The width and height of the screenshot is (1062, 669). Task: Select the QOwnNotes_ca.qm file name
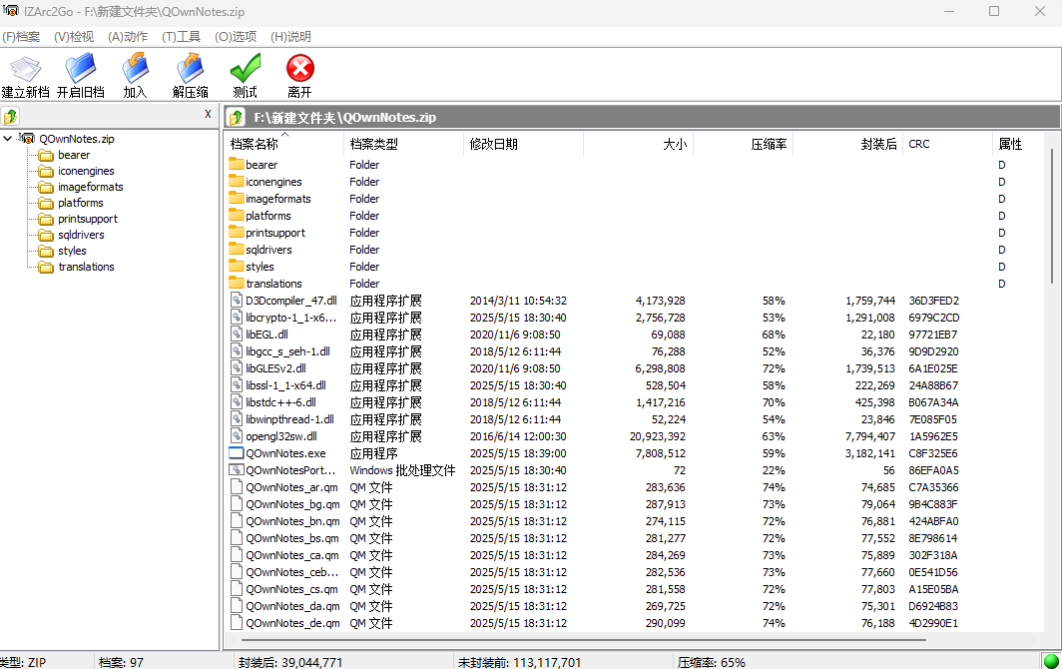coord(292,555)
